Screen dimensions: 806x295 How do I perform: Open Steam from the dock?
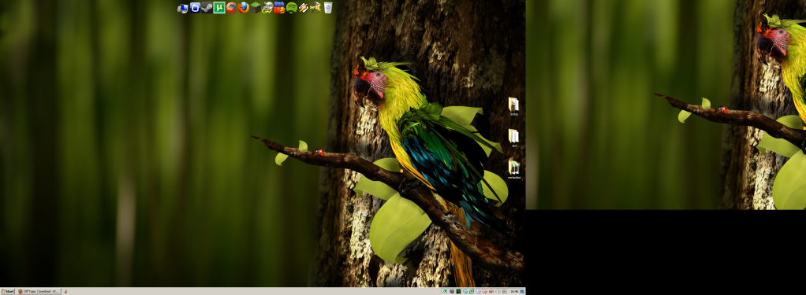click(x=207, y=8)
